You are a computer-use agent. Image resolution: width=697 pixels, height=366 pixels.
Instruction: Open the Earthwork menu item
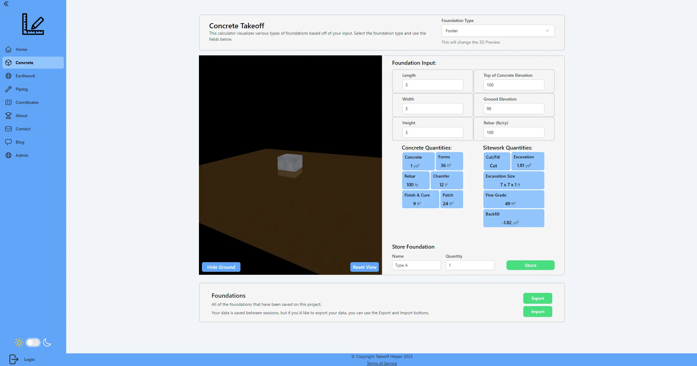coord(25,76)
